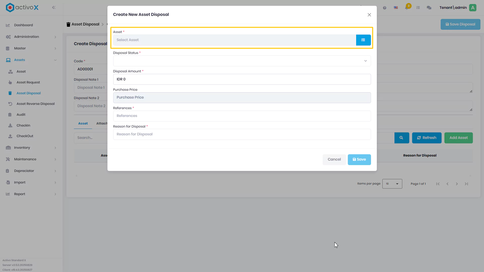Click the activoX logo
484x272 pixels.
[x=22, y=8]
